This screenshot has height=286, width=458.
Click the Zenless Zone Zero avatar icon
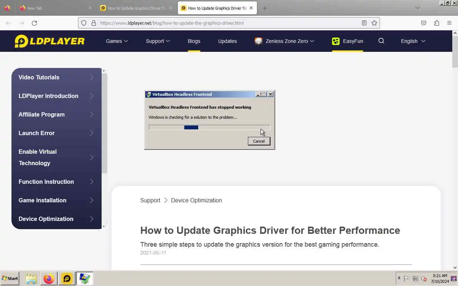258,41
